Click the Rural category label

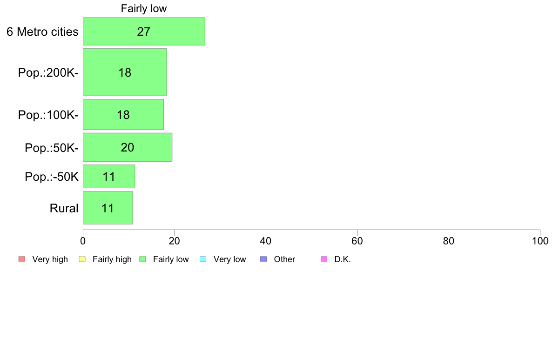[x=64, y=208]
